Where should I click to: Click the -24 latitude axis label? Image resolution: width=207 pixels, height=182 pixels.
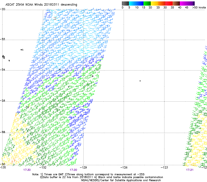click(x=3, y=70)
